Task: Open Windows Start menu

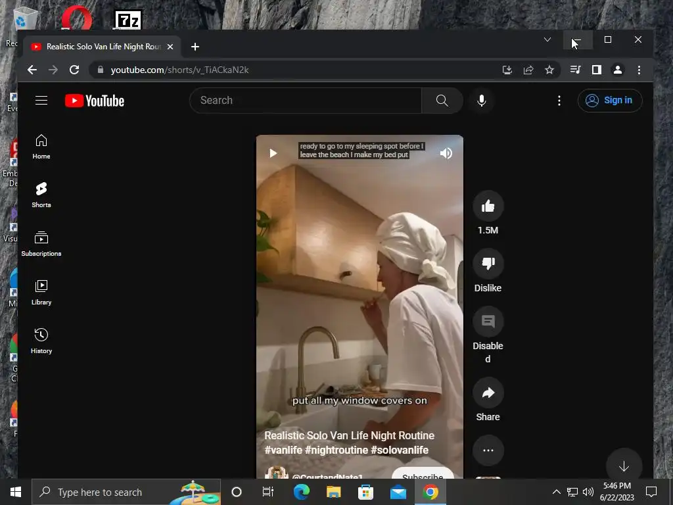Action: coord(16,492)
